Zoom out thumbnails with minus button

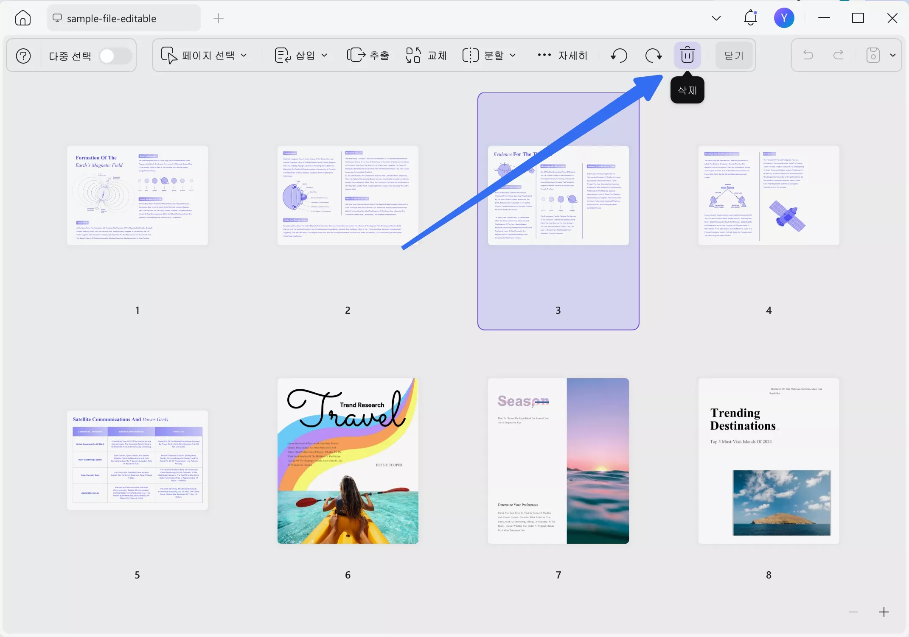pyautogui.click(x=853, y=612)
